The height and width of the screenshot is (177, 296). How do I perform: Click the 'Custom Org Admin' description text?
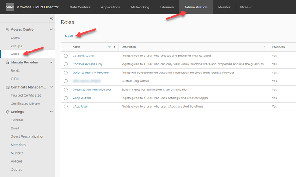pyautogui.click(x=135, y=81)
